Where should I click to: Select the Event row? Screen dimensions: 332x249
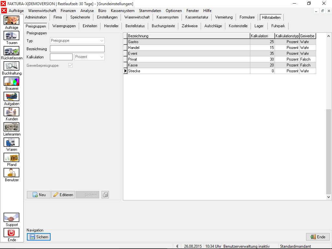pyautogui.click(x=219, y=53)
